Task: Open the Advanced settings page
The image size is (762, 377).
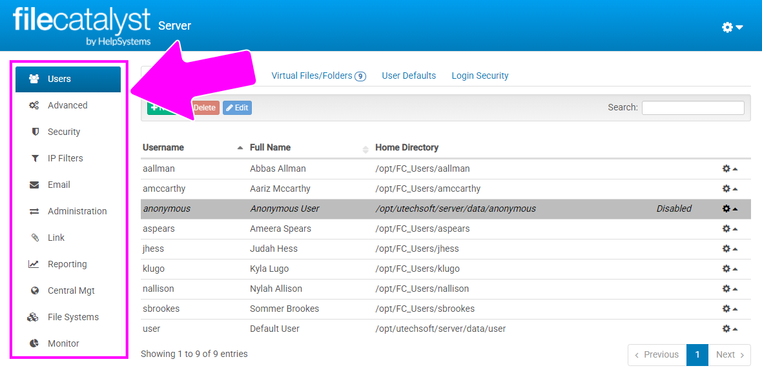Action: (68, 105)
